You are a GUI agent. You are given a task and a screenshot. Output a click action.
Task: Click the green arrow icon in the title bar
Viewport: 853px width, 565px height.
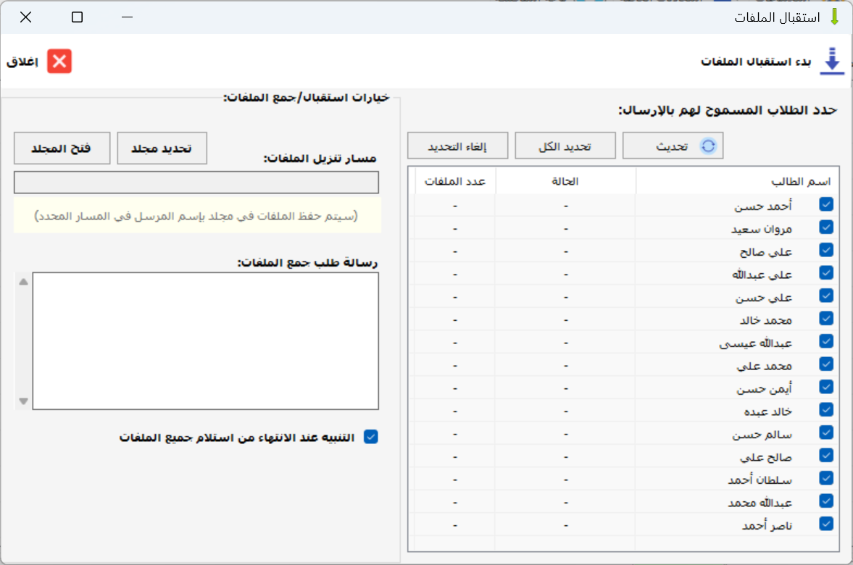click(834, 17)
